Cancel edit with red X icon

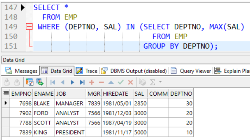130,82
